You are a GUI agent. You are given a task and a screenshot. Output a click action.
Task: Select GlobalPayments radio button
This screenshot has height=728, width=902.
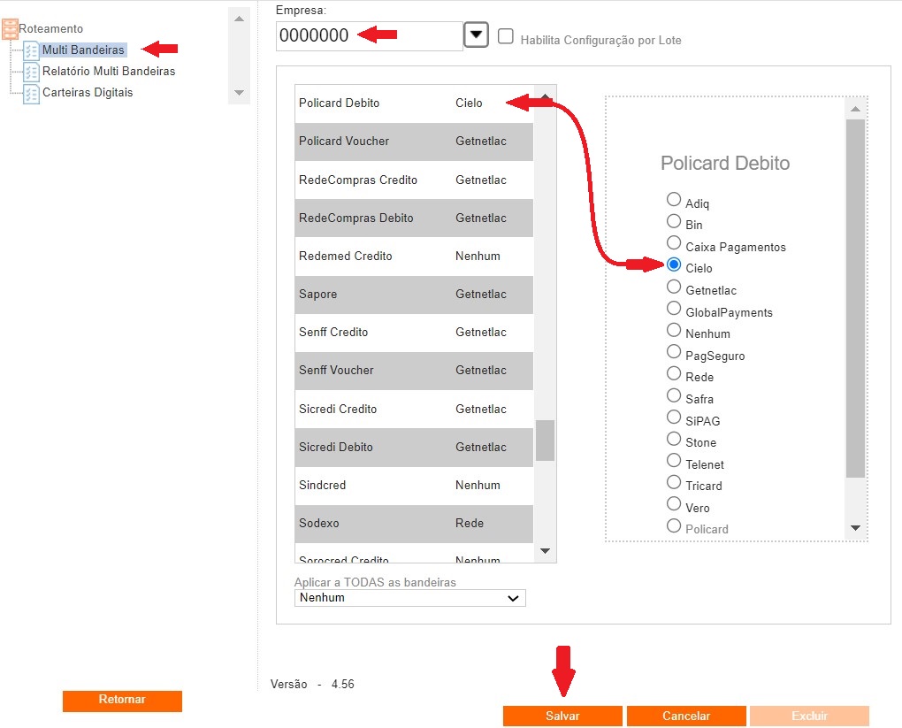[x=674, y=309]
